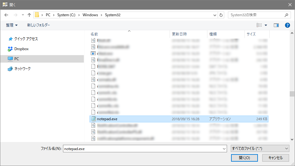Select the notepad.exe file icon
Viewport: 295px width, 166px height.
[93, 119]
